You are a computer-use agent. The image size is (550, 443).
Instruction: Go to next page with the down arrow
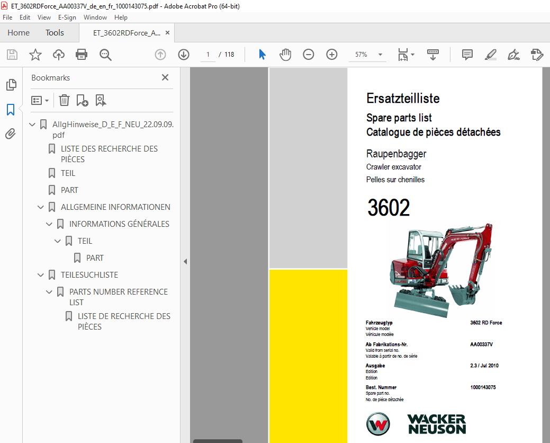tap(183, 54)
